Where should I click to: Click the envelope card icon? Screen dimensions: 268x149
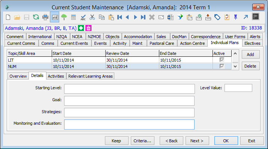coord(161,17)
